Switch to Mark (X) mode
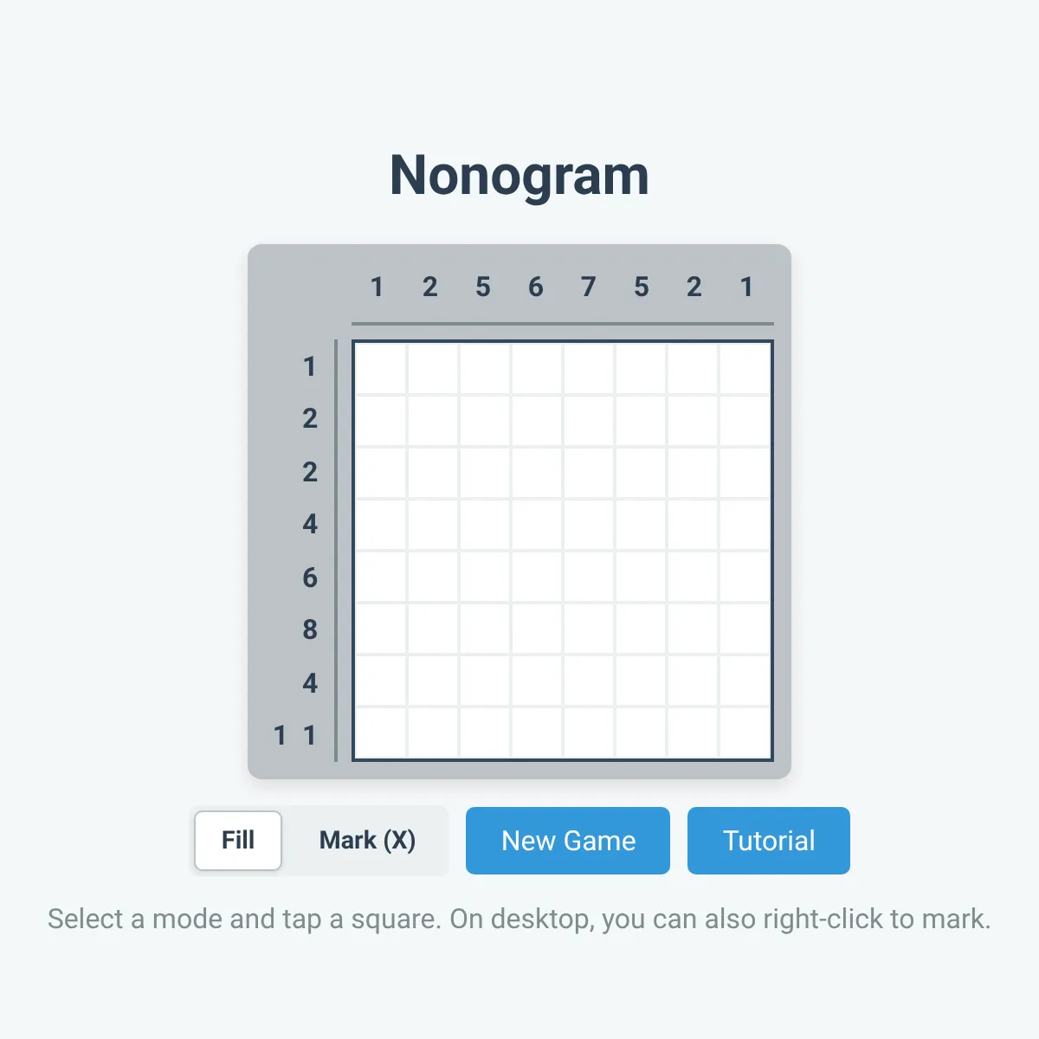The height and width of the screenshot is (1039, 1039). 367,840
